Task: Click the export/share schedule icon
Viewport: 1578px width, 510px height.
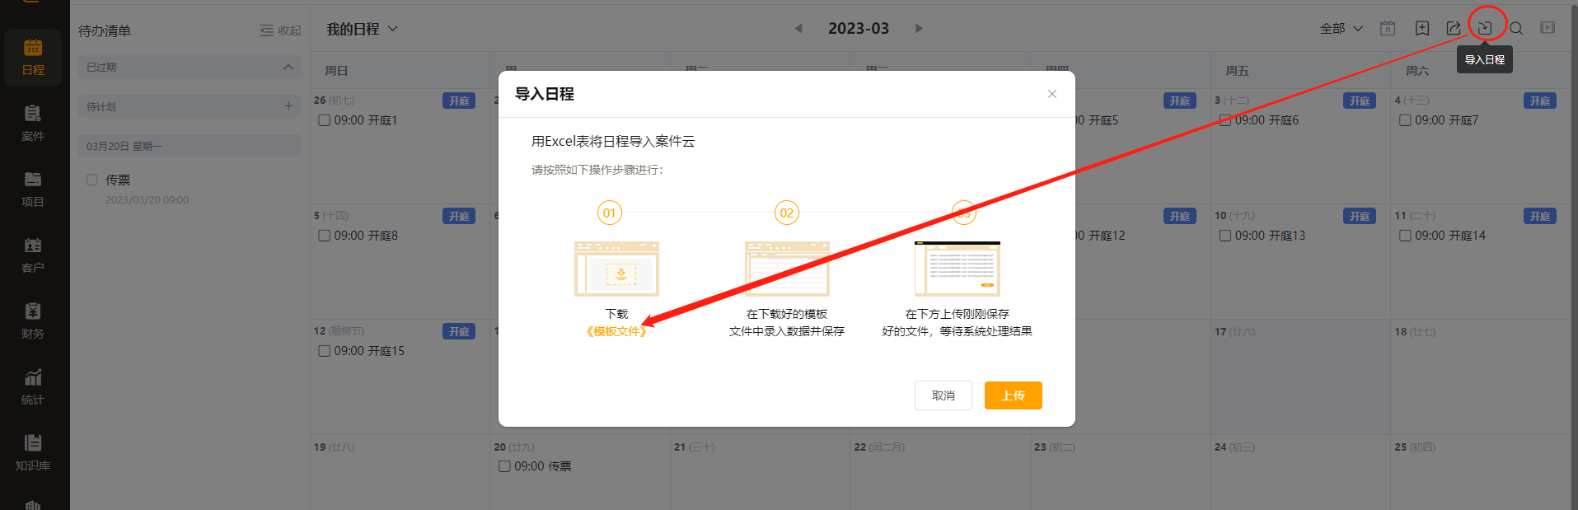Action: click(x=1454, y=28)
